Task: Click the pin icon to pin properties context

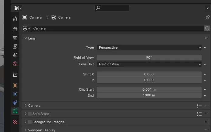Action: [208, 17]
